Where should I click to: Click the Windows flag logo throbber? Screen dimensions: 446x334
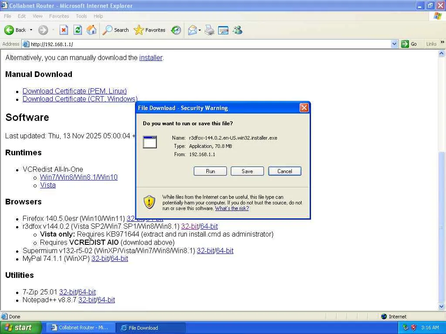[437, 16]
